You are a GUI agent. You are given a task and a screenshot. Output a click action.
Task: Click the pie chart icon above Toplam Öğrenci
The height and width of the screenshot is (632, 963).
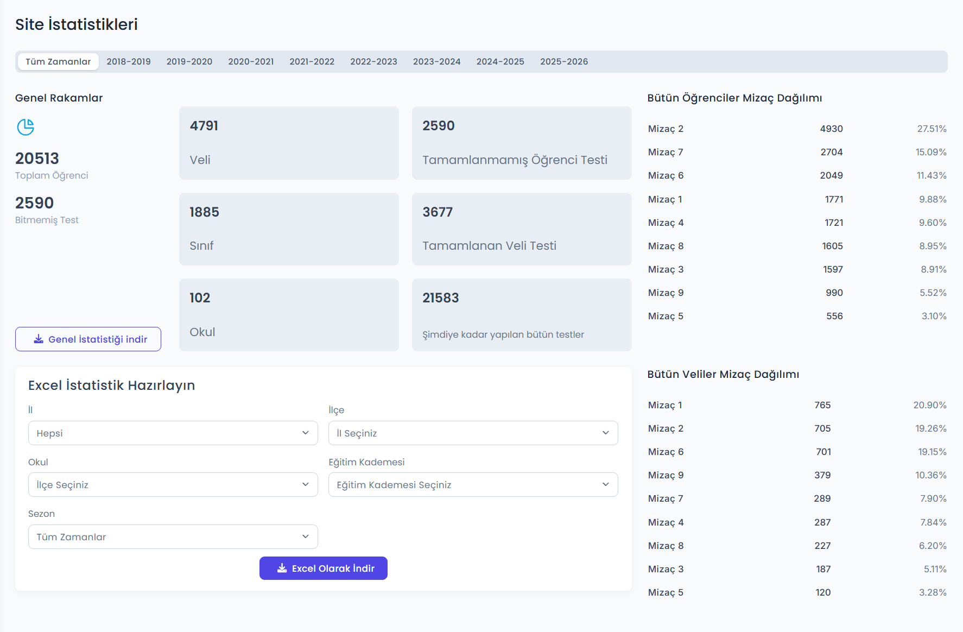click(26, 127)
